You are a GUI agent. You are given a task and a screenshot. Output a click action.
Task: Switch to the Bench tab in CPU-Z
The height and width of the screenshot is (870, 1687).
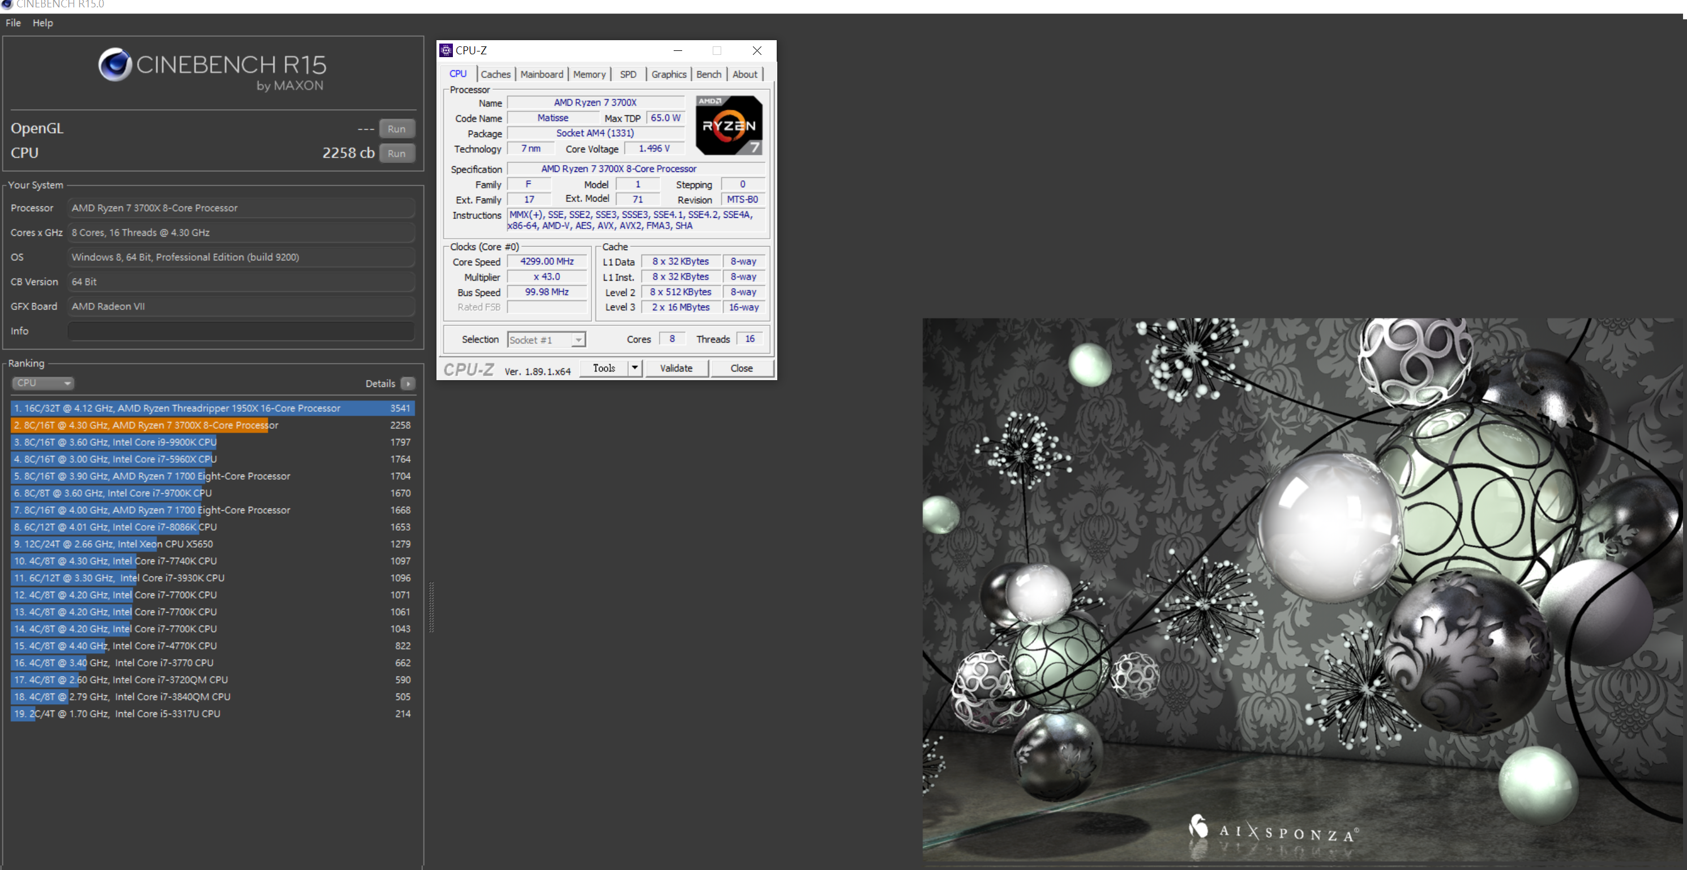(x=709, y=75)
